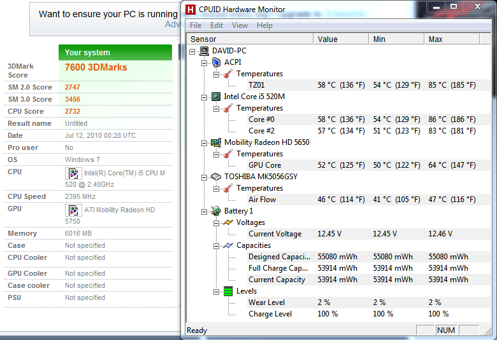The image size is (497, 340).
Task: Collapse the Intel Core i5 520M node
Action: pyautogui.click(x=204, y=97)
